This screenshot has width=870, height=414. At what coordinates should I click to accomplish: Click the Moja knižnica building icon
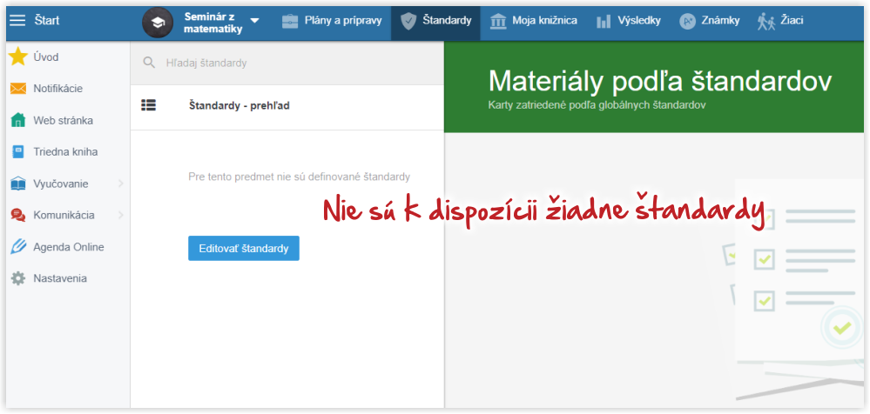click(498, 21)
